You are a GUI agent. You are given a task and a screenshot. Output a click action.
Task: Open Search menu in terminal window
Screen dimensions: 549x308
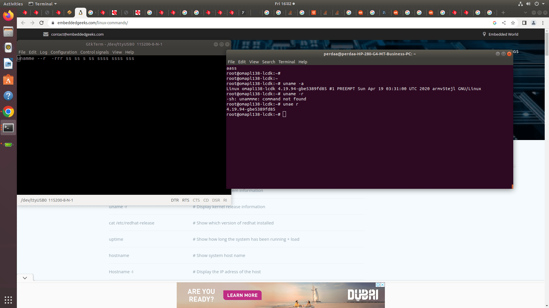click(268, 62)
